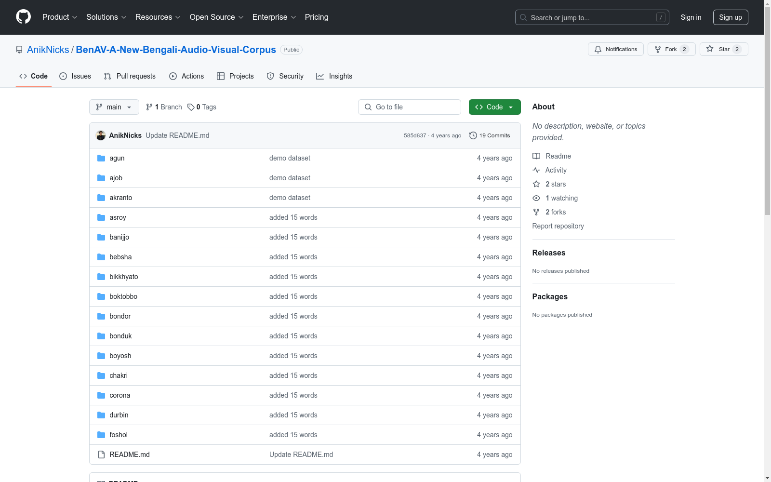Viewport: 771px width, 482px height.
Task: Click the AnikNicks avatar in commit row
Action: point(101,135)
